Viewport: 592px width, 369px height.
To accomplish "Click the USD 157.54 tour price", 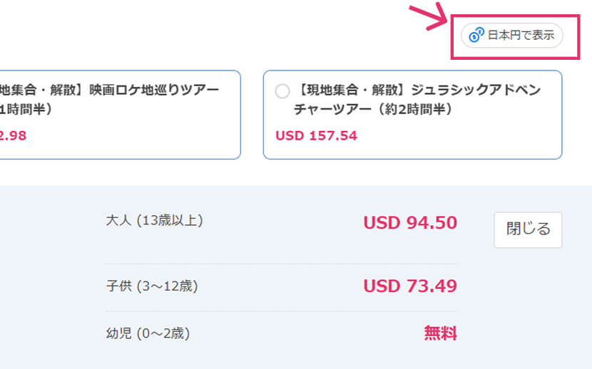I will 316,135.
